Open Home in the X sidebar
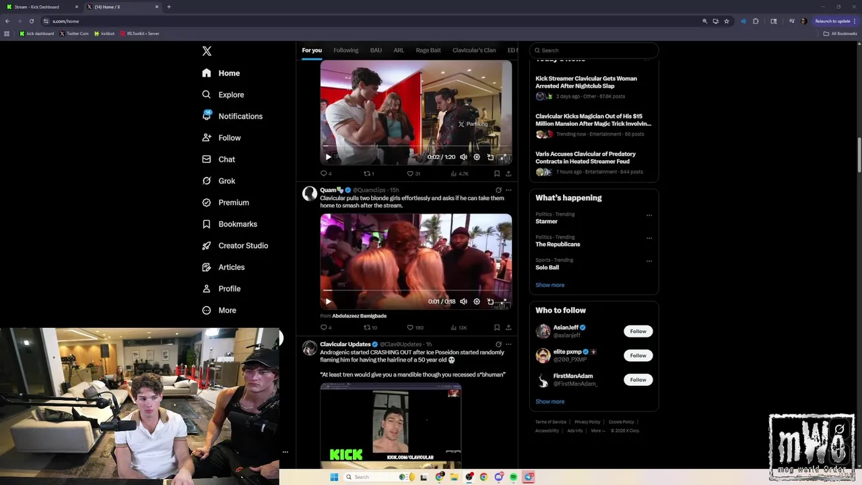 [x=221, y=73]
